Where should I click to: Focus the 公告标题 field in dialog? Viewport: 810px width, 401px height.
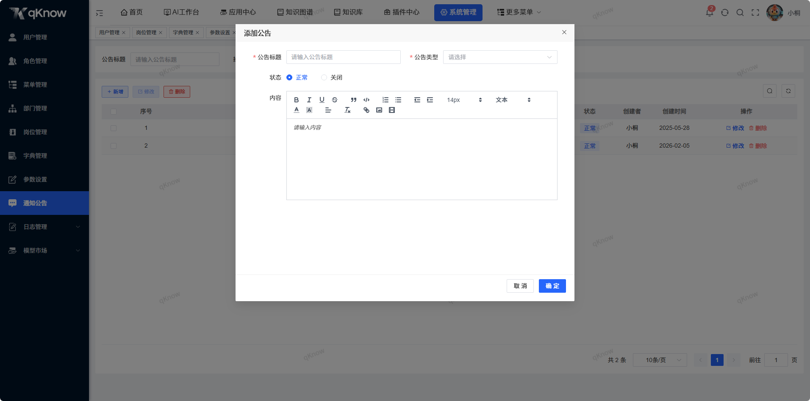click(x=344, y=57)
